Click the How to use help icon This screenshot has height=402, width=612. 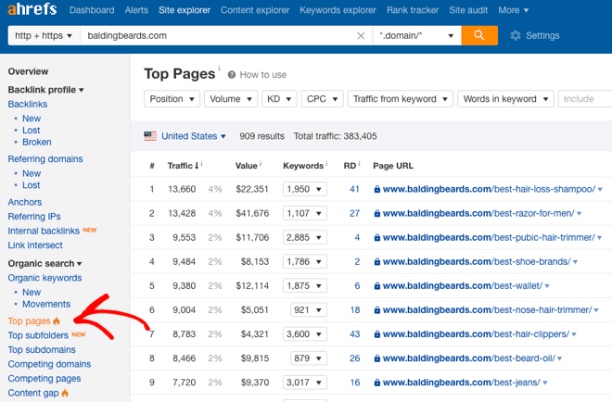[x=232, y=74]
